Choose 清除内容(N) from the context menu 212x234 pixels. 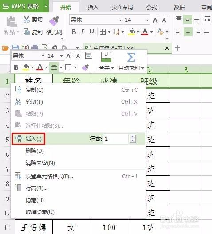pos(78,163)
